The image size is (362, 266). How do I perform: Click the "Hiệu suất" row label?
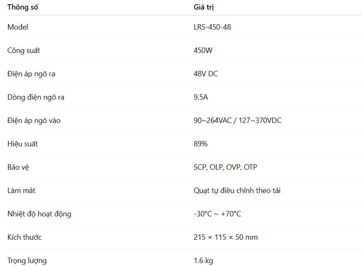23,144
